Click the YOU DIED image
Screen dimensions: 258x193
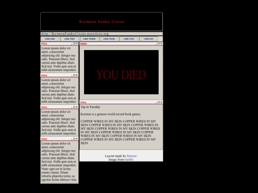pos(121,72)
